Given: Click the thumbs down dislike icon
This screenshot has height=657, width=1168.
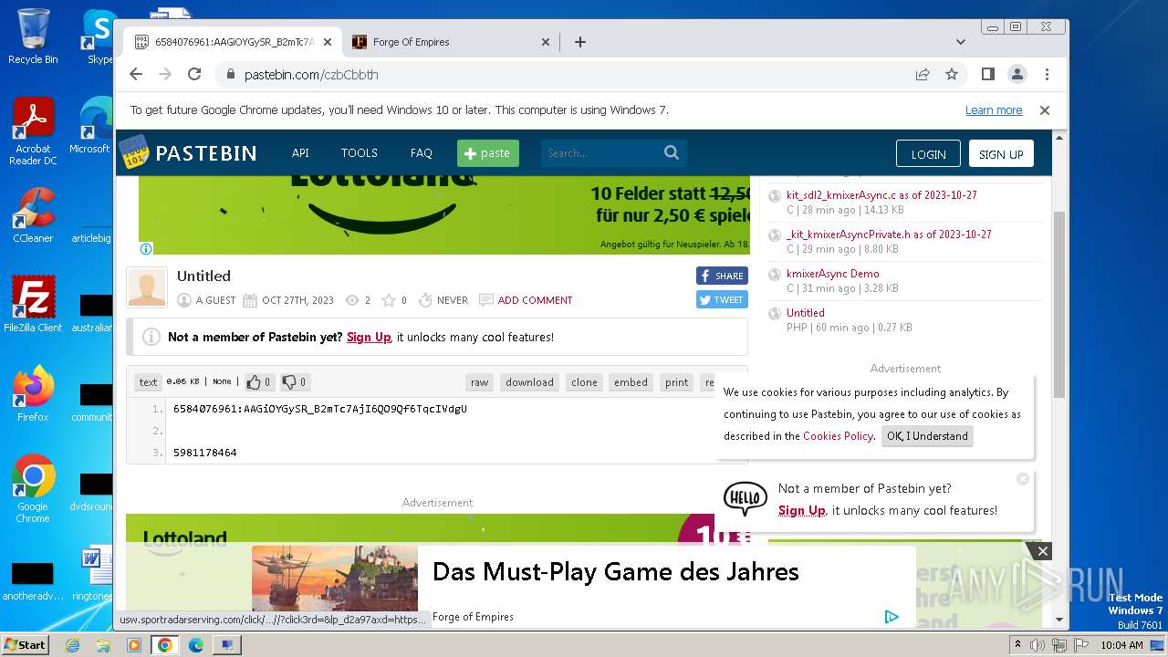Looking at the screenshot, I should 289,382.
